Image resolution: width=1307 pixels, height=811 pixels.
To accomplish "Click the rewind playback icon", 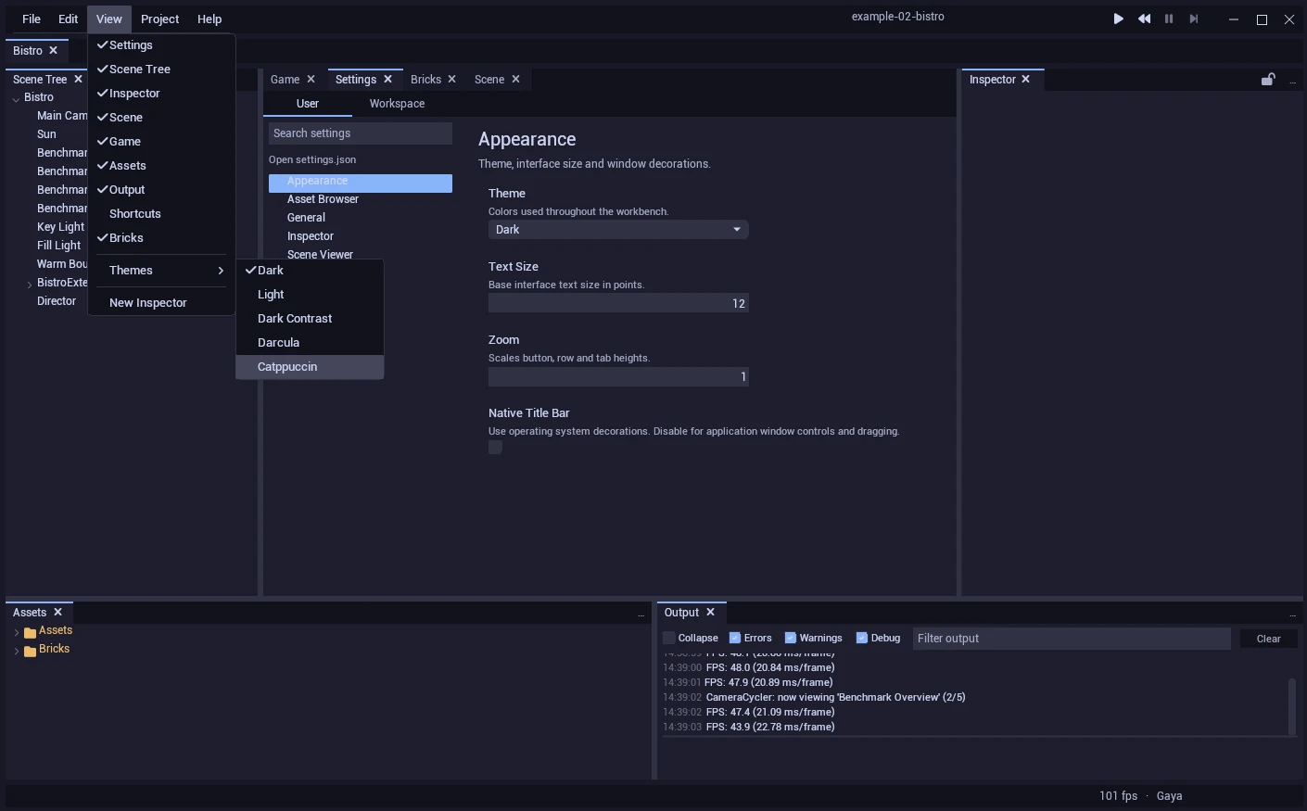I will 1144,19.
